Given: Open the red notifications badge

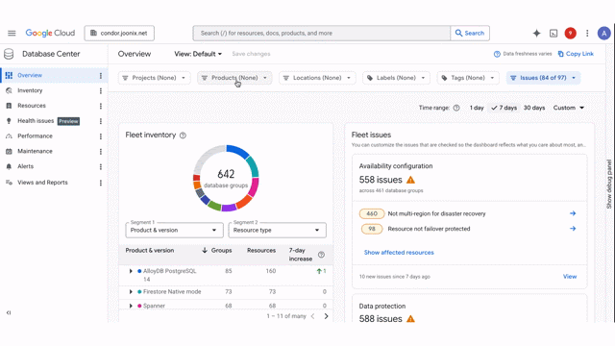Looking at the screenshot, I should click(570, 34).
